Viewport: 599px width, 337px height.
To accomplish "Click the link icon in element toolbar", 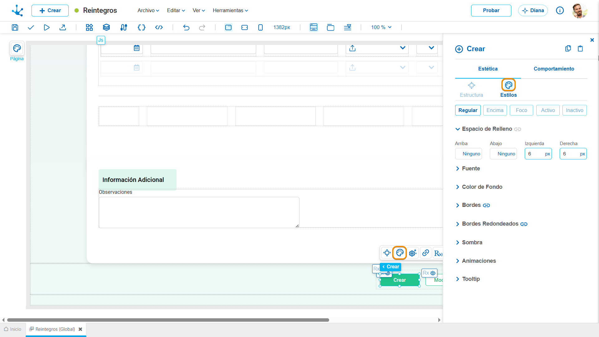I will tap(426, 253).
